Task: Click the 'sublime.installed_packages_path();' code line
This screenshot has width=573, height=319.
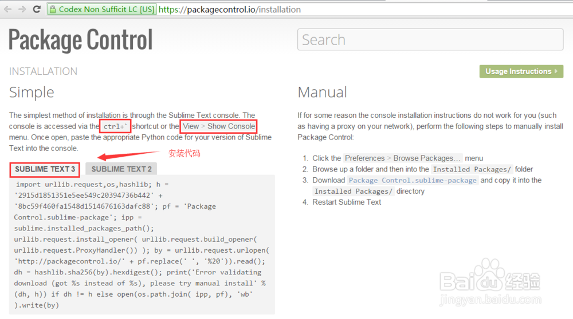Action: 84,228
